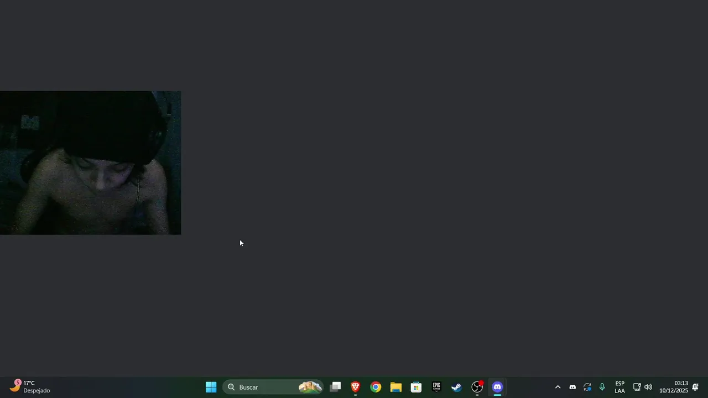Launch Epic Games Launcher from the taskbar
Screen dimensions: 708x398
[436, 387]
